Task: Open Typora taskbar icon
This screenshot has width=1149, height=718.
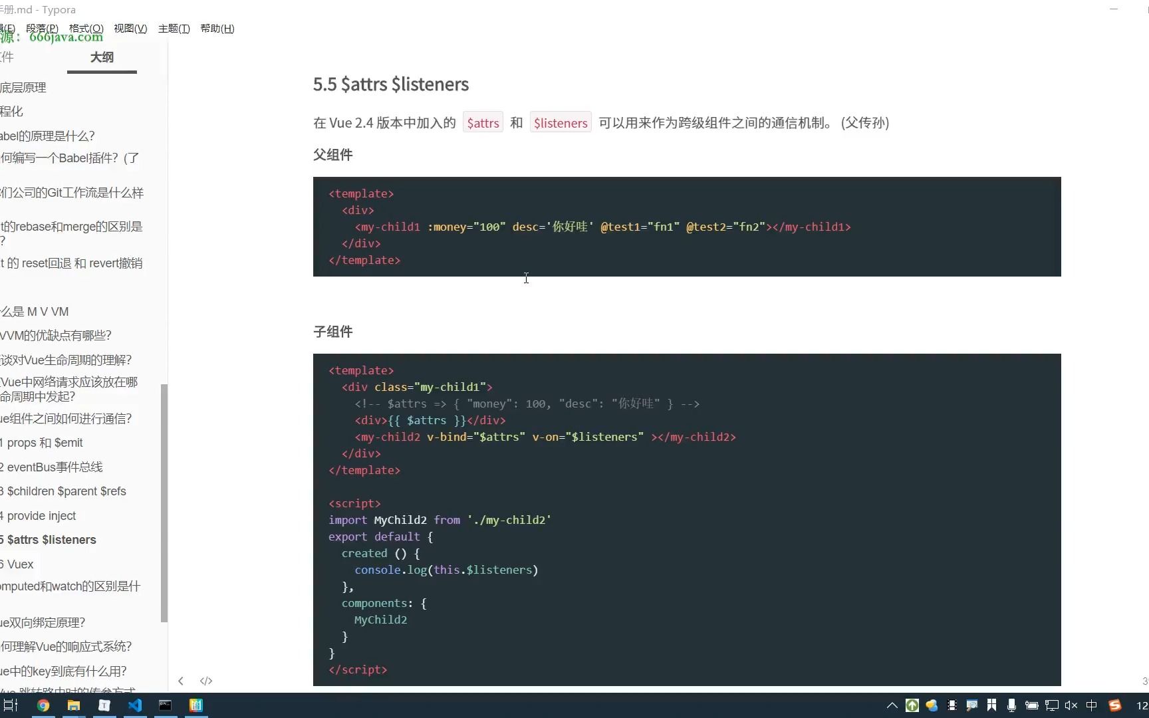Action: [104, 705]
